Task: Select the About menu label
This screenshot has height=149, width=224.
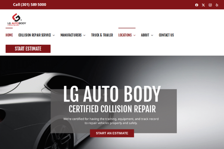Action: (x=145, y=35)
